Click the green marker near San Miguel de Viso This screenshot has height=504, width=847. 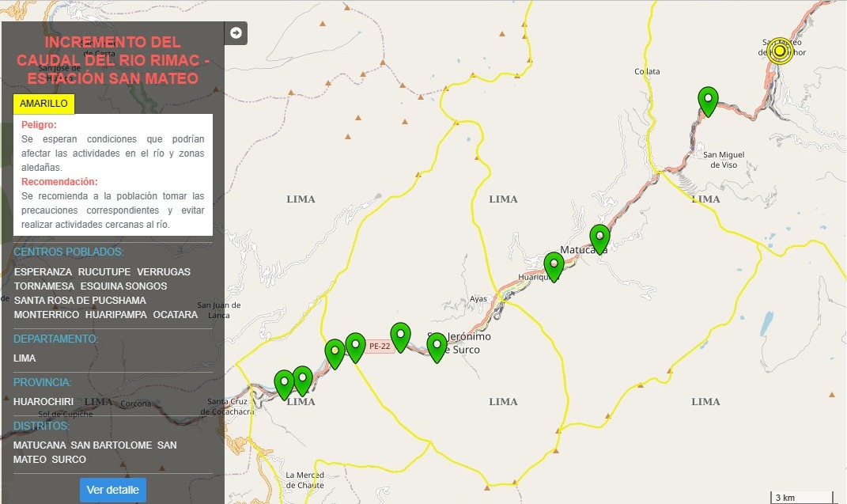[x=708, y=101]
